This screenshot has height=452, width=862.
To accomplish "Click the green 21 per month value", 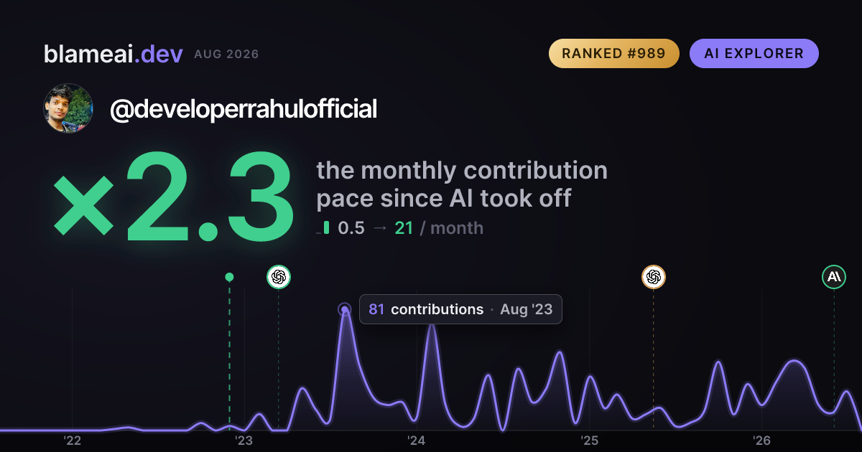I will click(x=404, y=228).
